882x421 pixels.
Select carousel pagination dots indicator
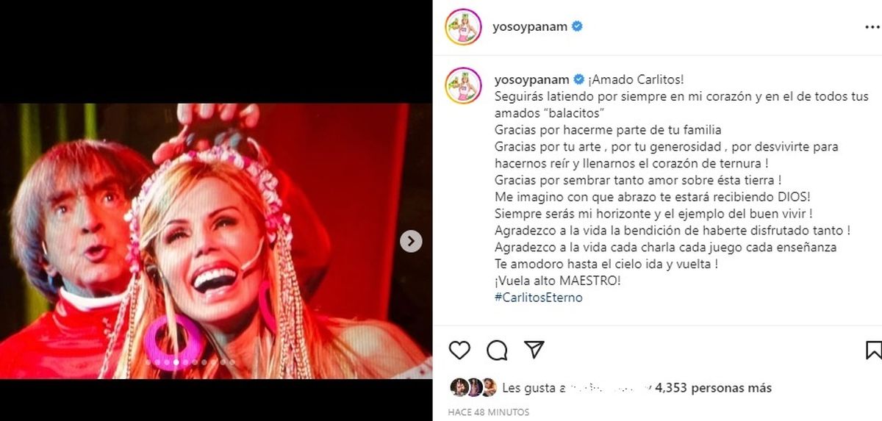pyautogui.click(x=190, y=362)
